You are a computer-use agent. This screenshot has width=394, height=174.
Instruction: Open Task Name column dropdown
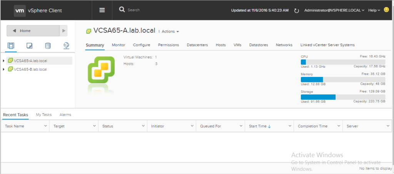click(46, 126)
